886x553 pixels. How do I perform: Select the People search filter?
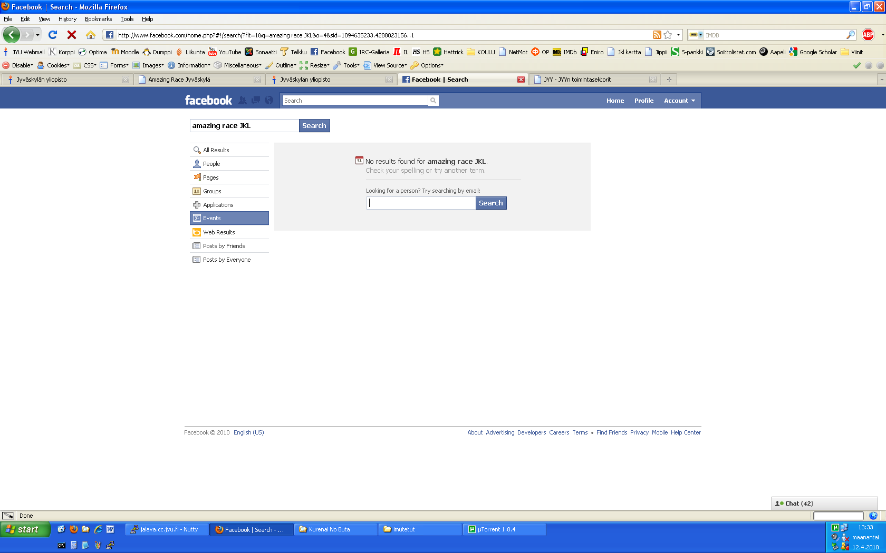coord(229,164)
